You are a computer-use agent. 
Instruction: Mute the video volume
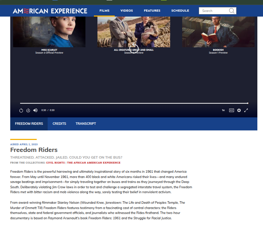(x=35, y=110)
